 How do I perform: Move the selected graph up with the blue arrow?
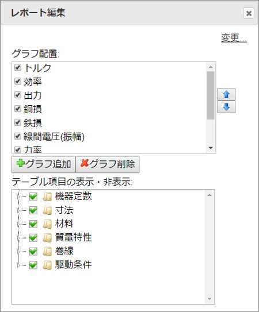(226, 94)
